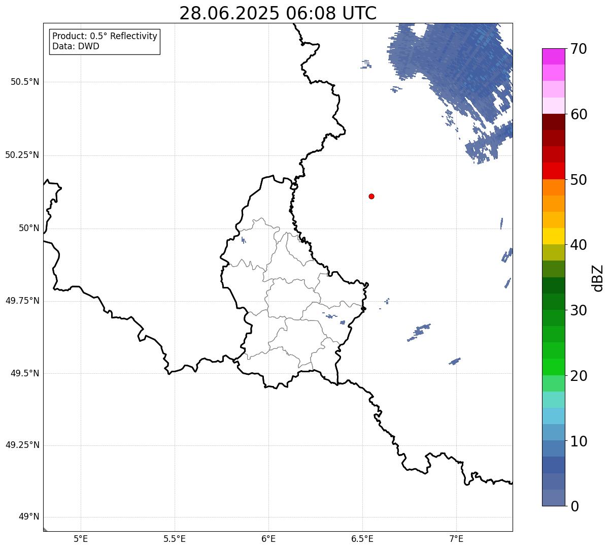Click the reflectivity info box in top-left of map
Image resolution: width=610 pixels, height=549 pixels.
click(x=105, y=42)
